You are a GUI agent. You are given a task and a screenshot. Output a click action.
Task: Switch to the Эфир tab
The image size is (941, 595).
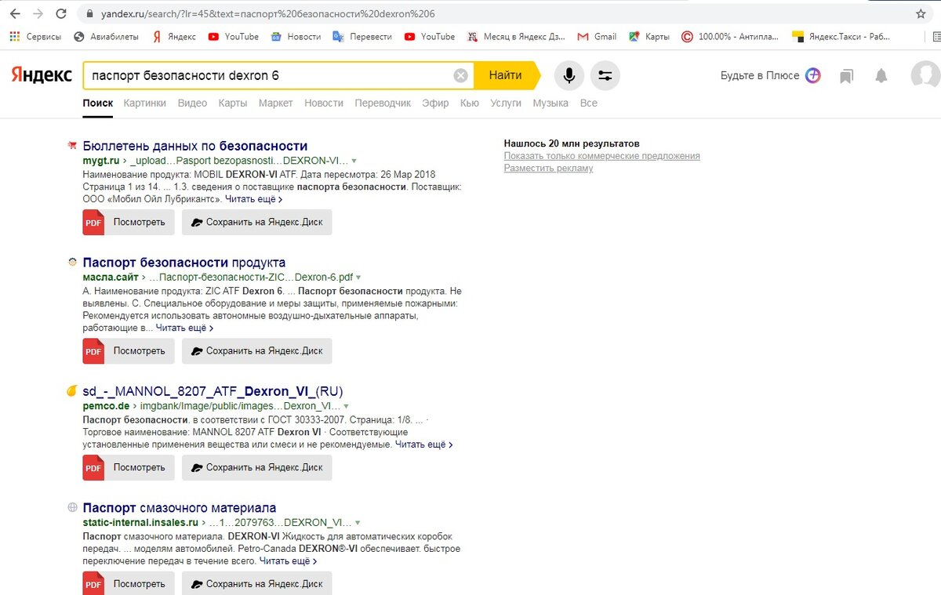point(435,103)
